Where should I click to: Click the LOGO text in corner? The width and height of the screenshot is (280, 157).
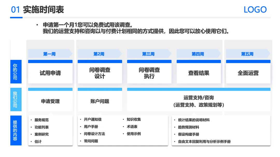click(x=255, y=10)
